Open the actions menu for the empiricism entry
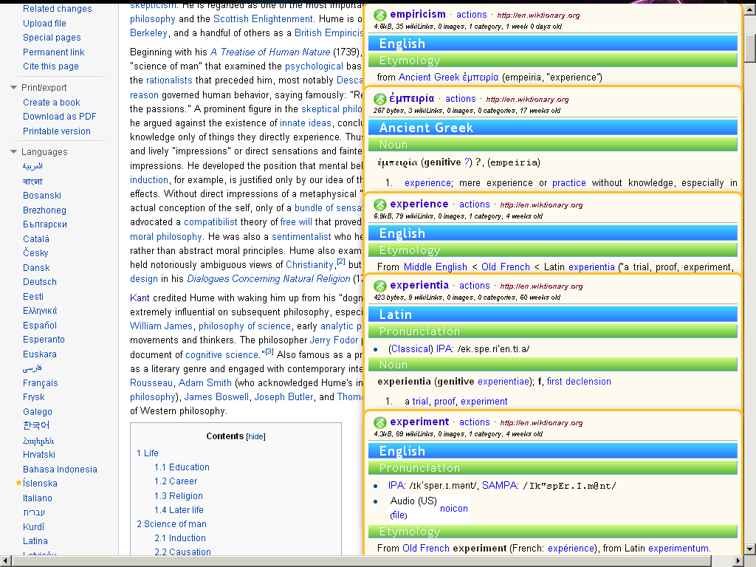 point(471,14)
